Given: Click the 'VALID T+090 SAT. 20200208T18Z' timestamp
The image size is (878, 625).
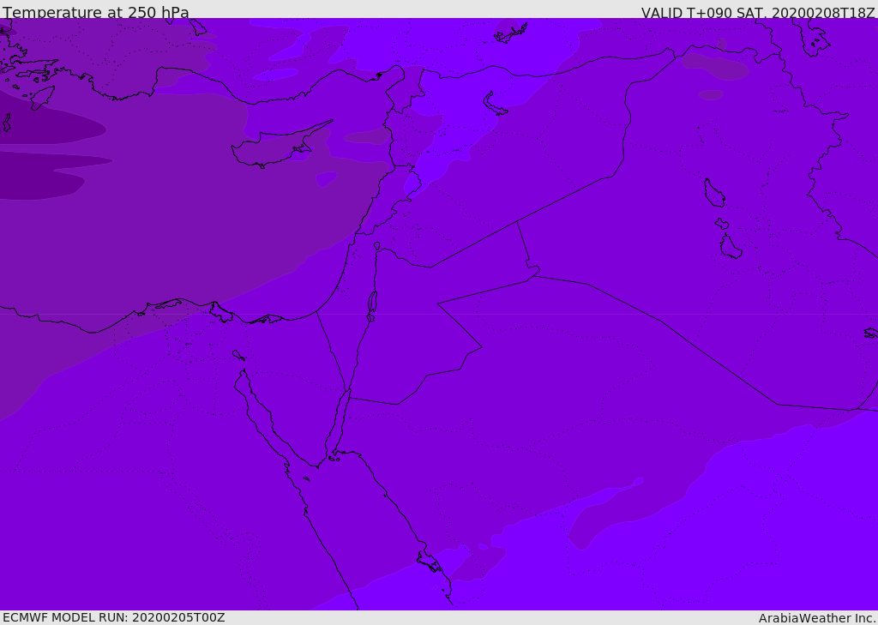Looking at the screenshot, I should (758, 12).
